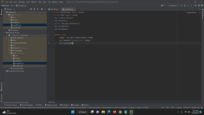Image resolution: width=204 pixels, height=115 pixels.
Task: Open the Python Console tool window
Action: [51, 105]
